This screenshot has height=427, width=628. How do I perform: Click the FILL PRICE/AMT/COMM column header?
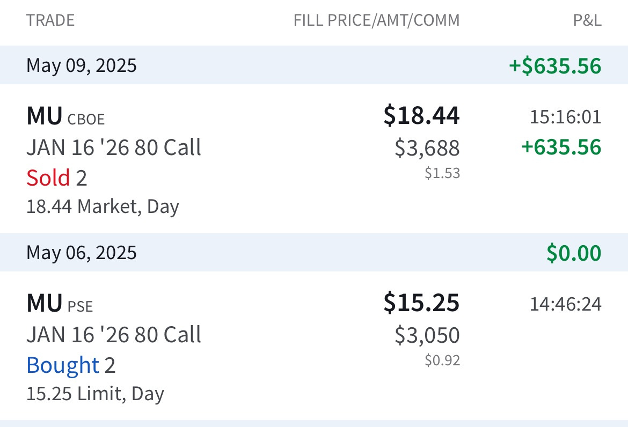point(376,20)
